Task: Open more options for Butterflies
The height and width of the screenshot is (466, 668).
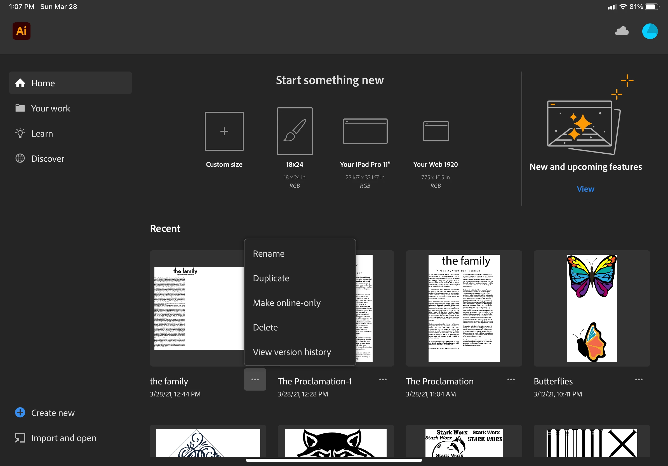Action: coord(639,379)
